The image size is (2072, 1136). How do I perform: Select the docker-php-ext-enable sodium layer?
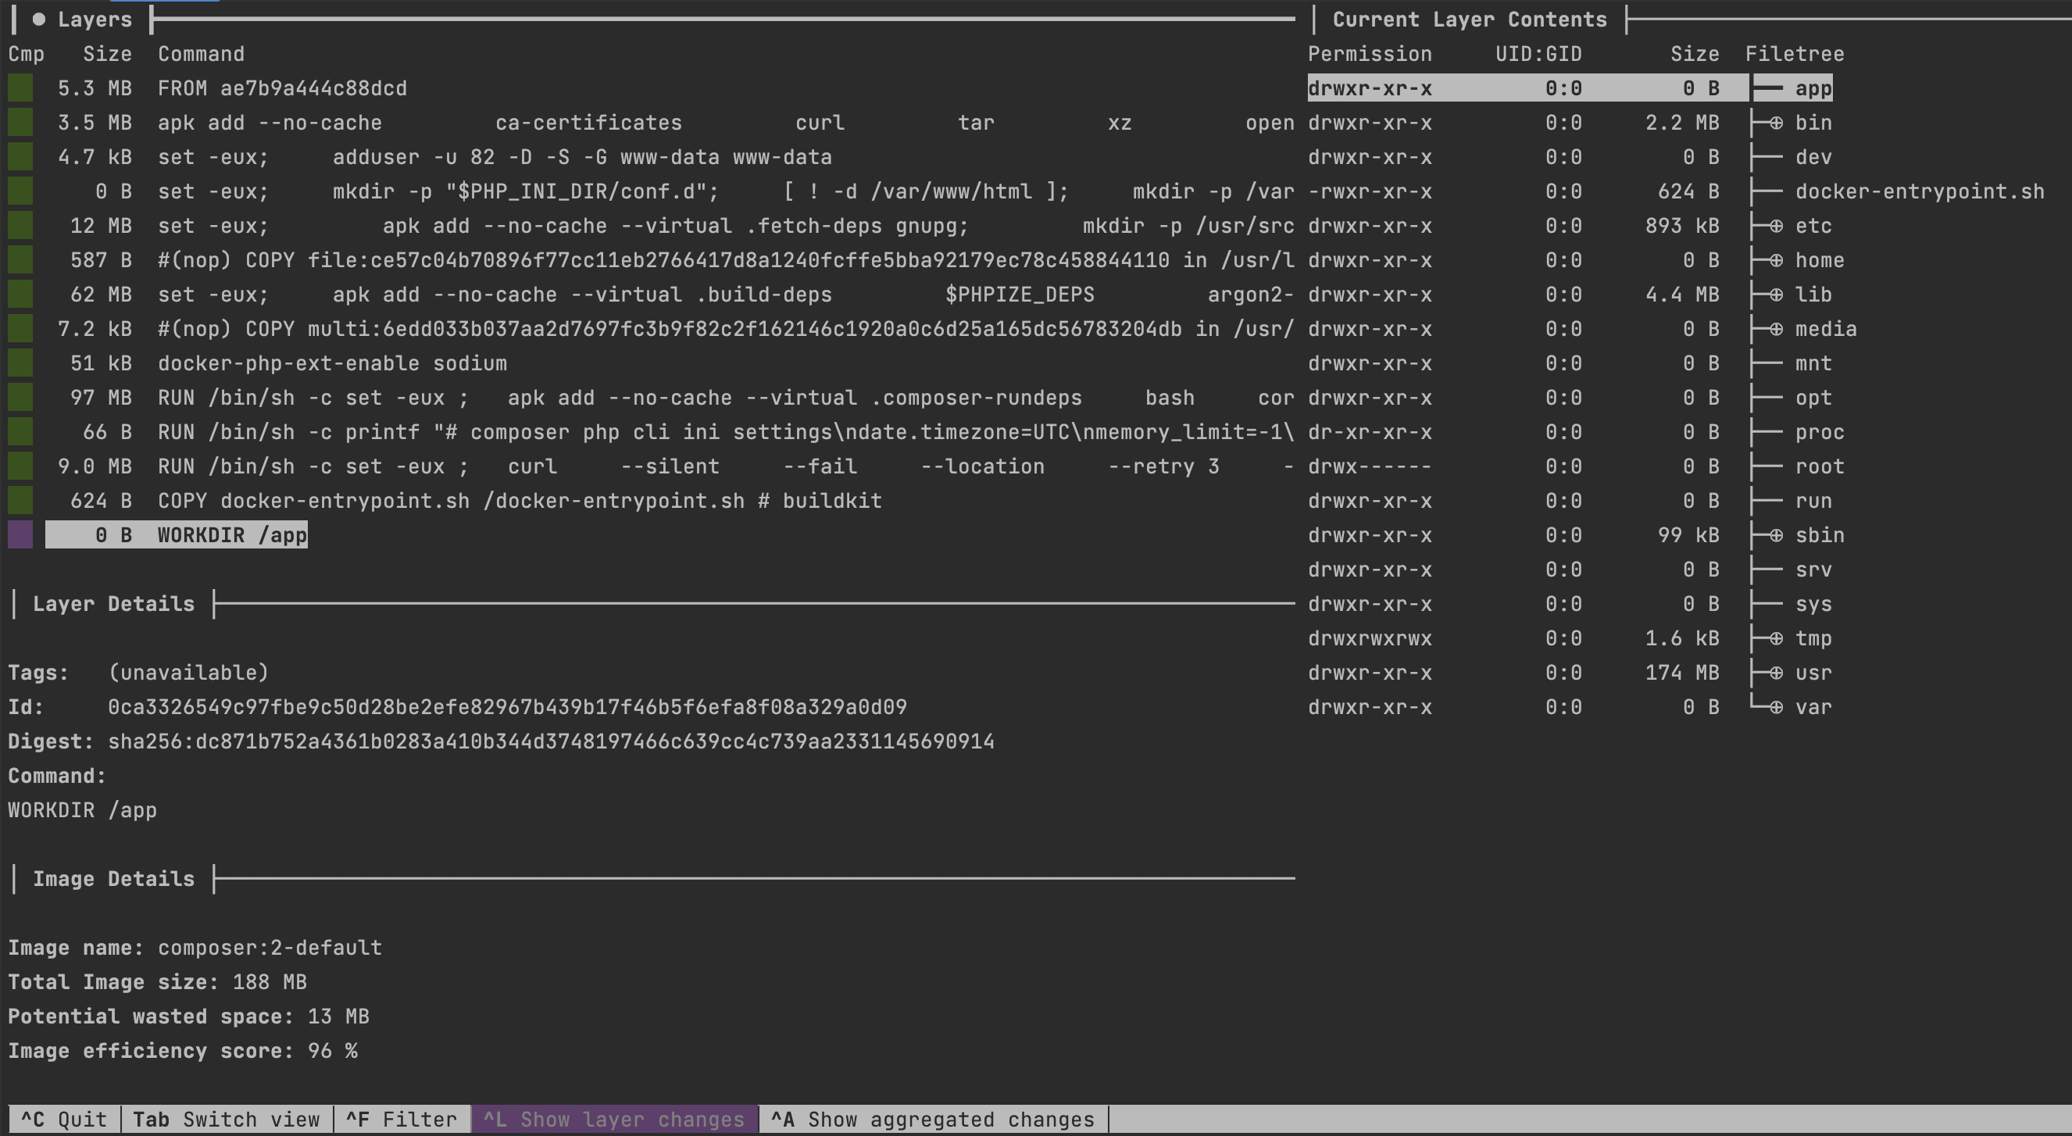click(x=331, y=363)
